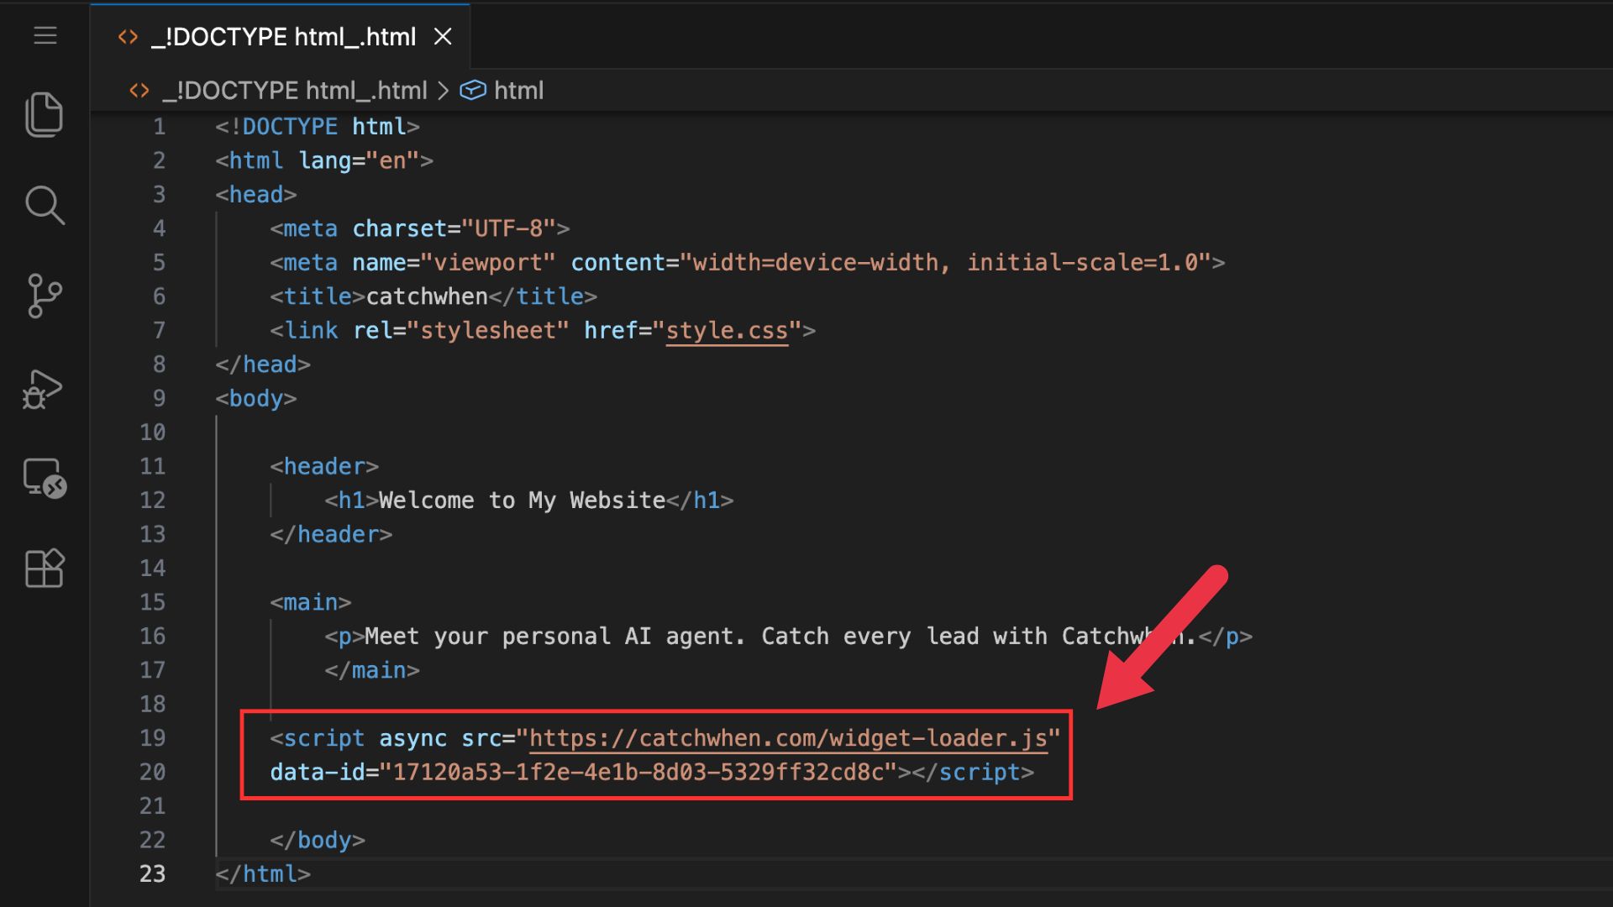
Task: Click the opening <header> tag
Action: tap(324, 466)
